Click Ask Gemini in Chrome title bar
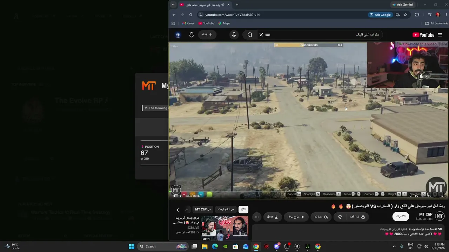This screenshot has height=252, width=449. pyautogui.click(x=402, y=5)
